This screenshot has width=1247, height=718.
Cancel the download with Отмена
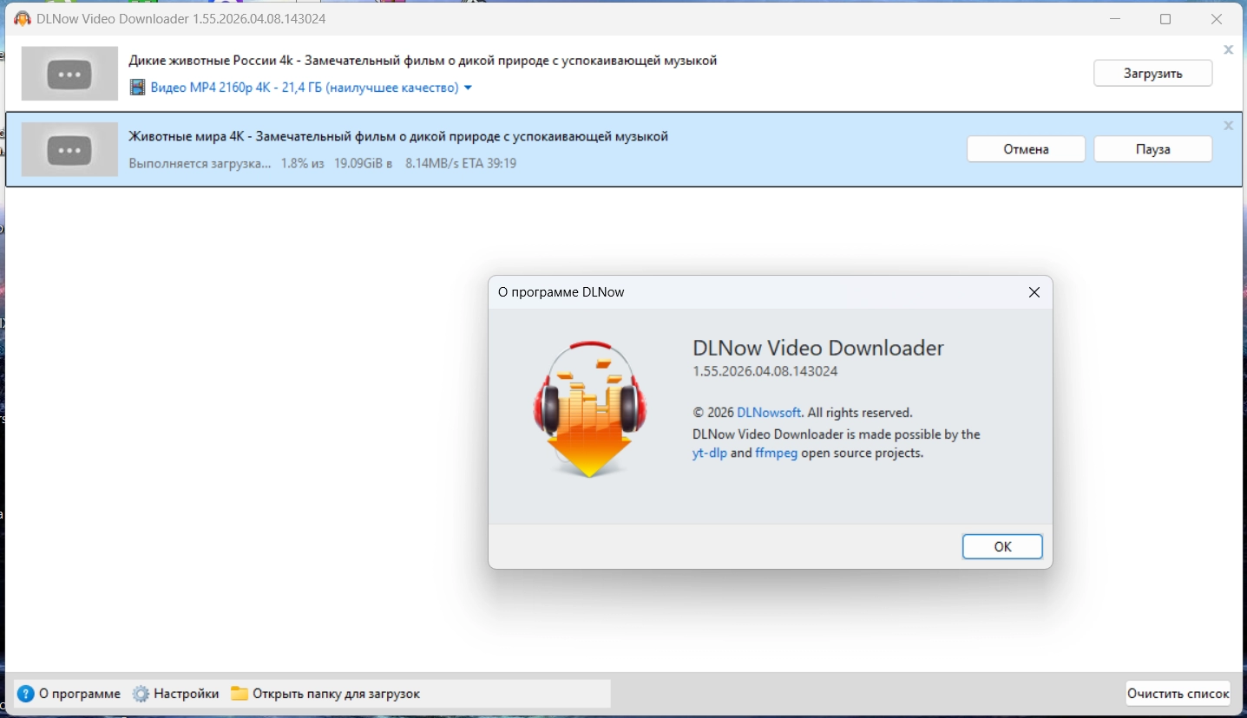[x=1026, y=149]
